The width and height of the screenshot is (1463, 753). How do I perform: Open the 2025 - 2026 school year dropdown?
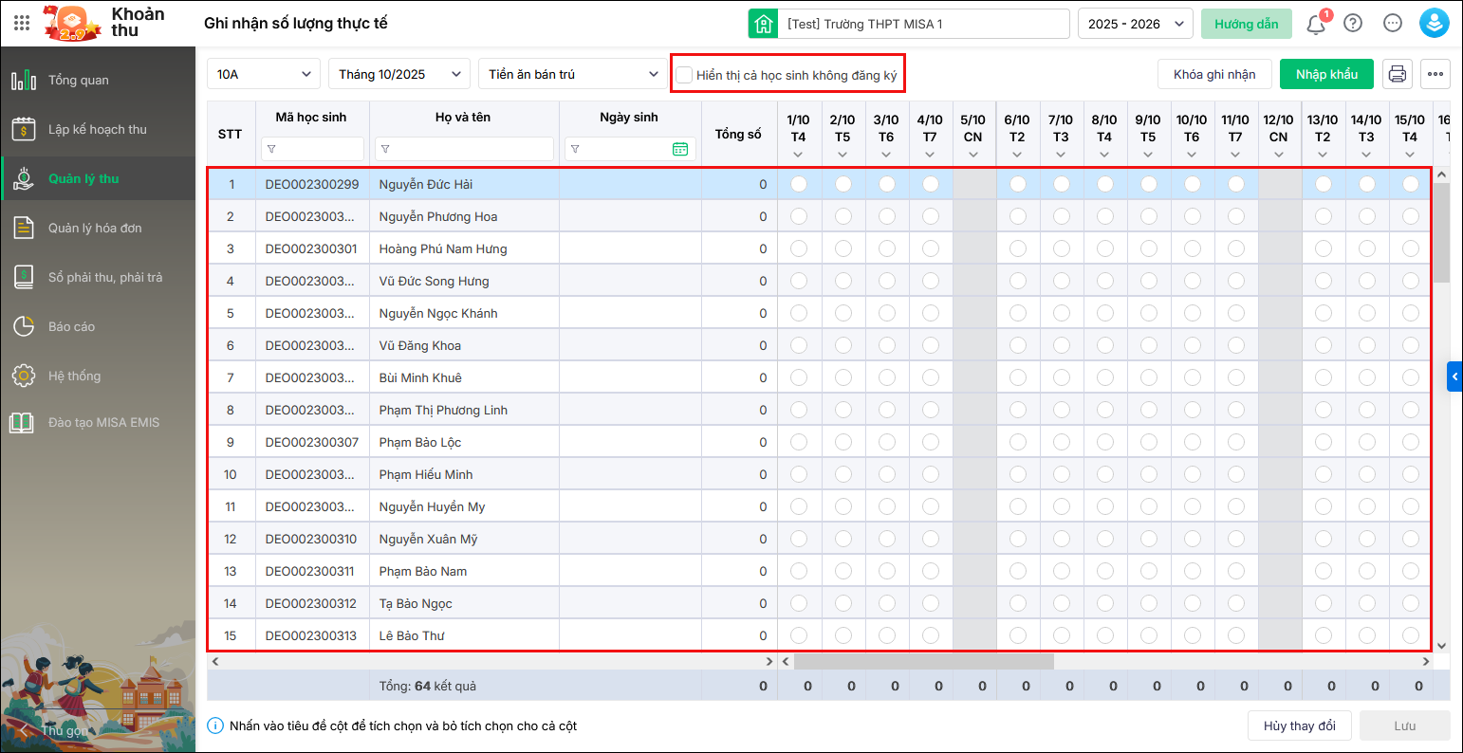[1135, 24]
